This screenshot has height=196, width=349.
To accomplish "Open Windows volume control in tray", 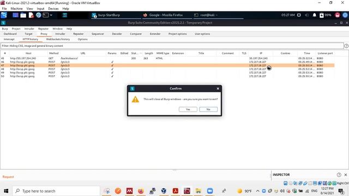I will 282,191.
